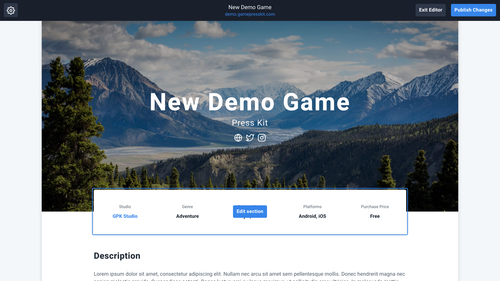500x281 pixels.
Task: Click the Description heading
Action: [x=117, y=256]
